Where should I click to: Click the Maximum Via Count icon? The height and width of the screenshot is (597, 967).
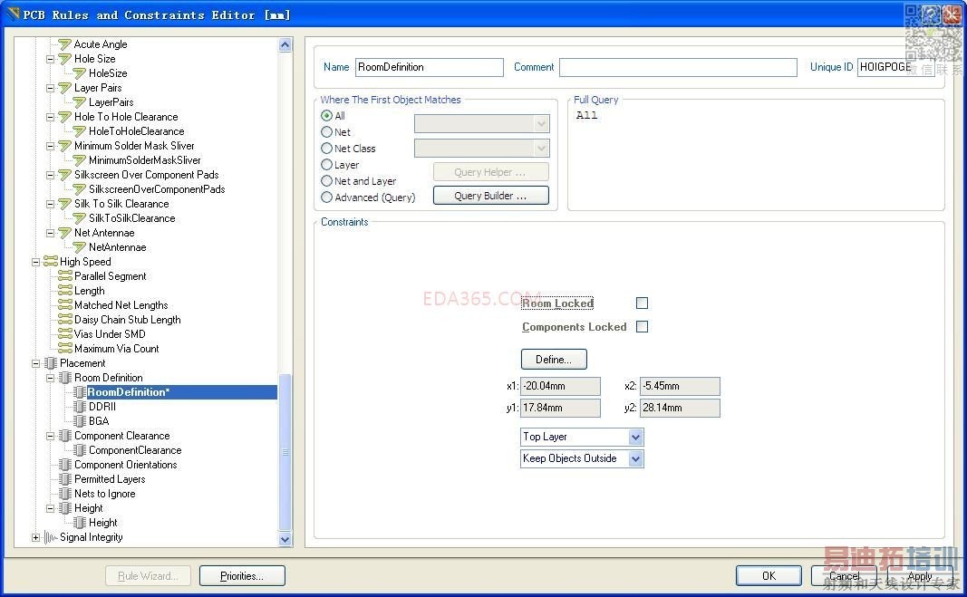(64, 349)
